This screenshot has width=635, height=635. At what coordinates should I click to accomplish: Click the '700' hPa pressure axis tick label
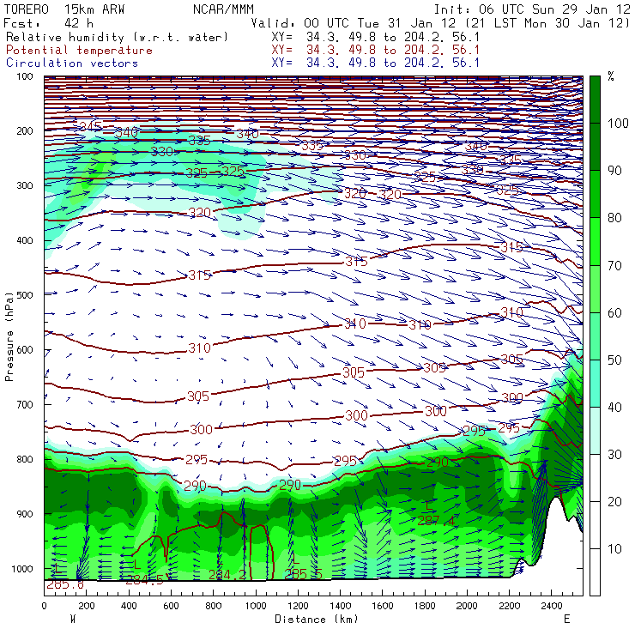(25, 404)
